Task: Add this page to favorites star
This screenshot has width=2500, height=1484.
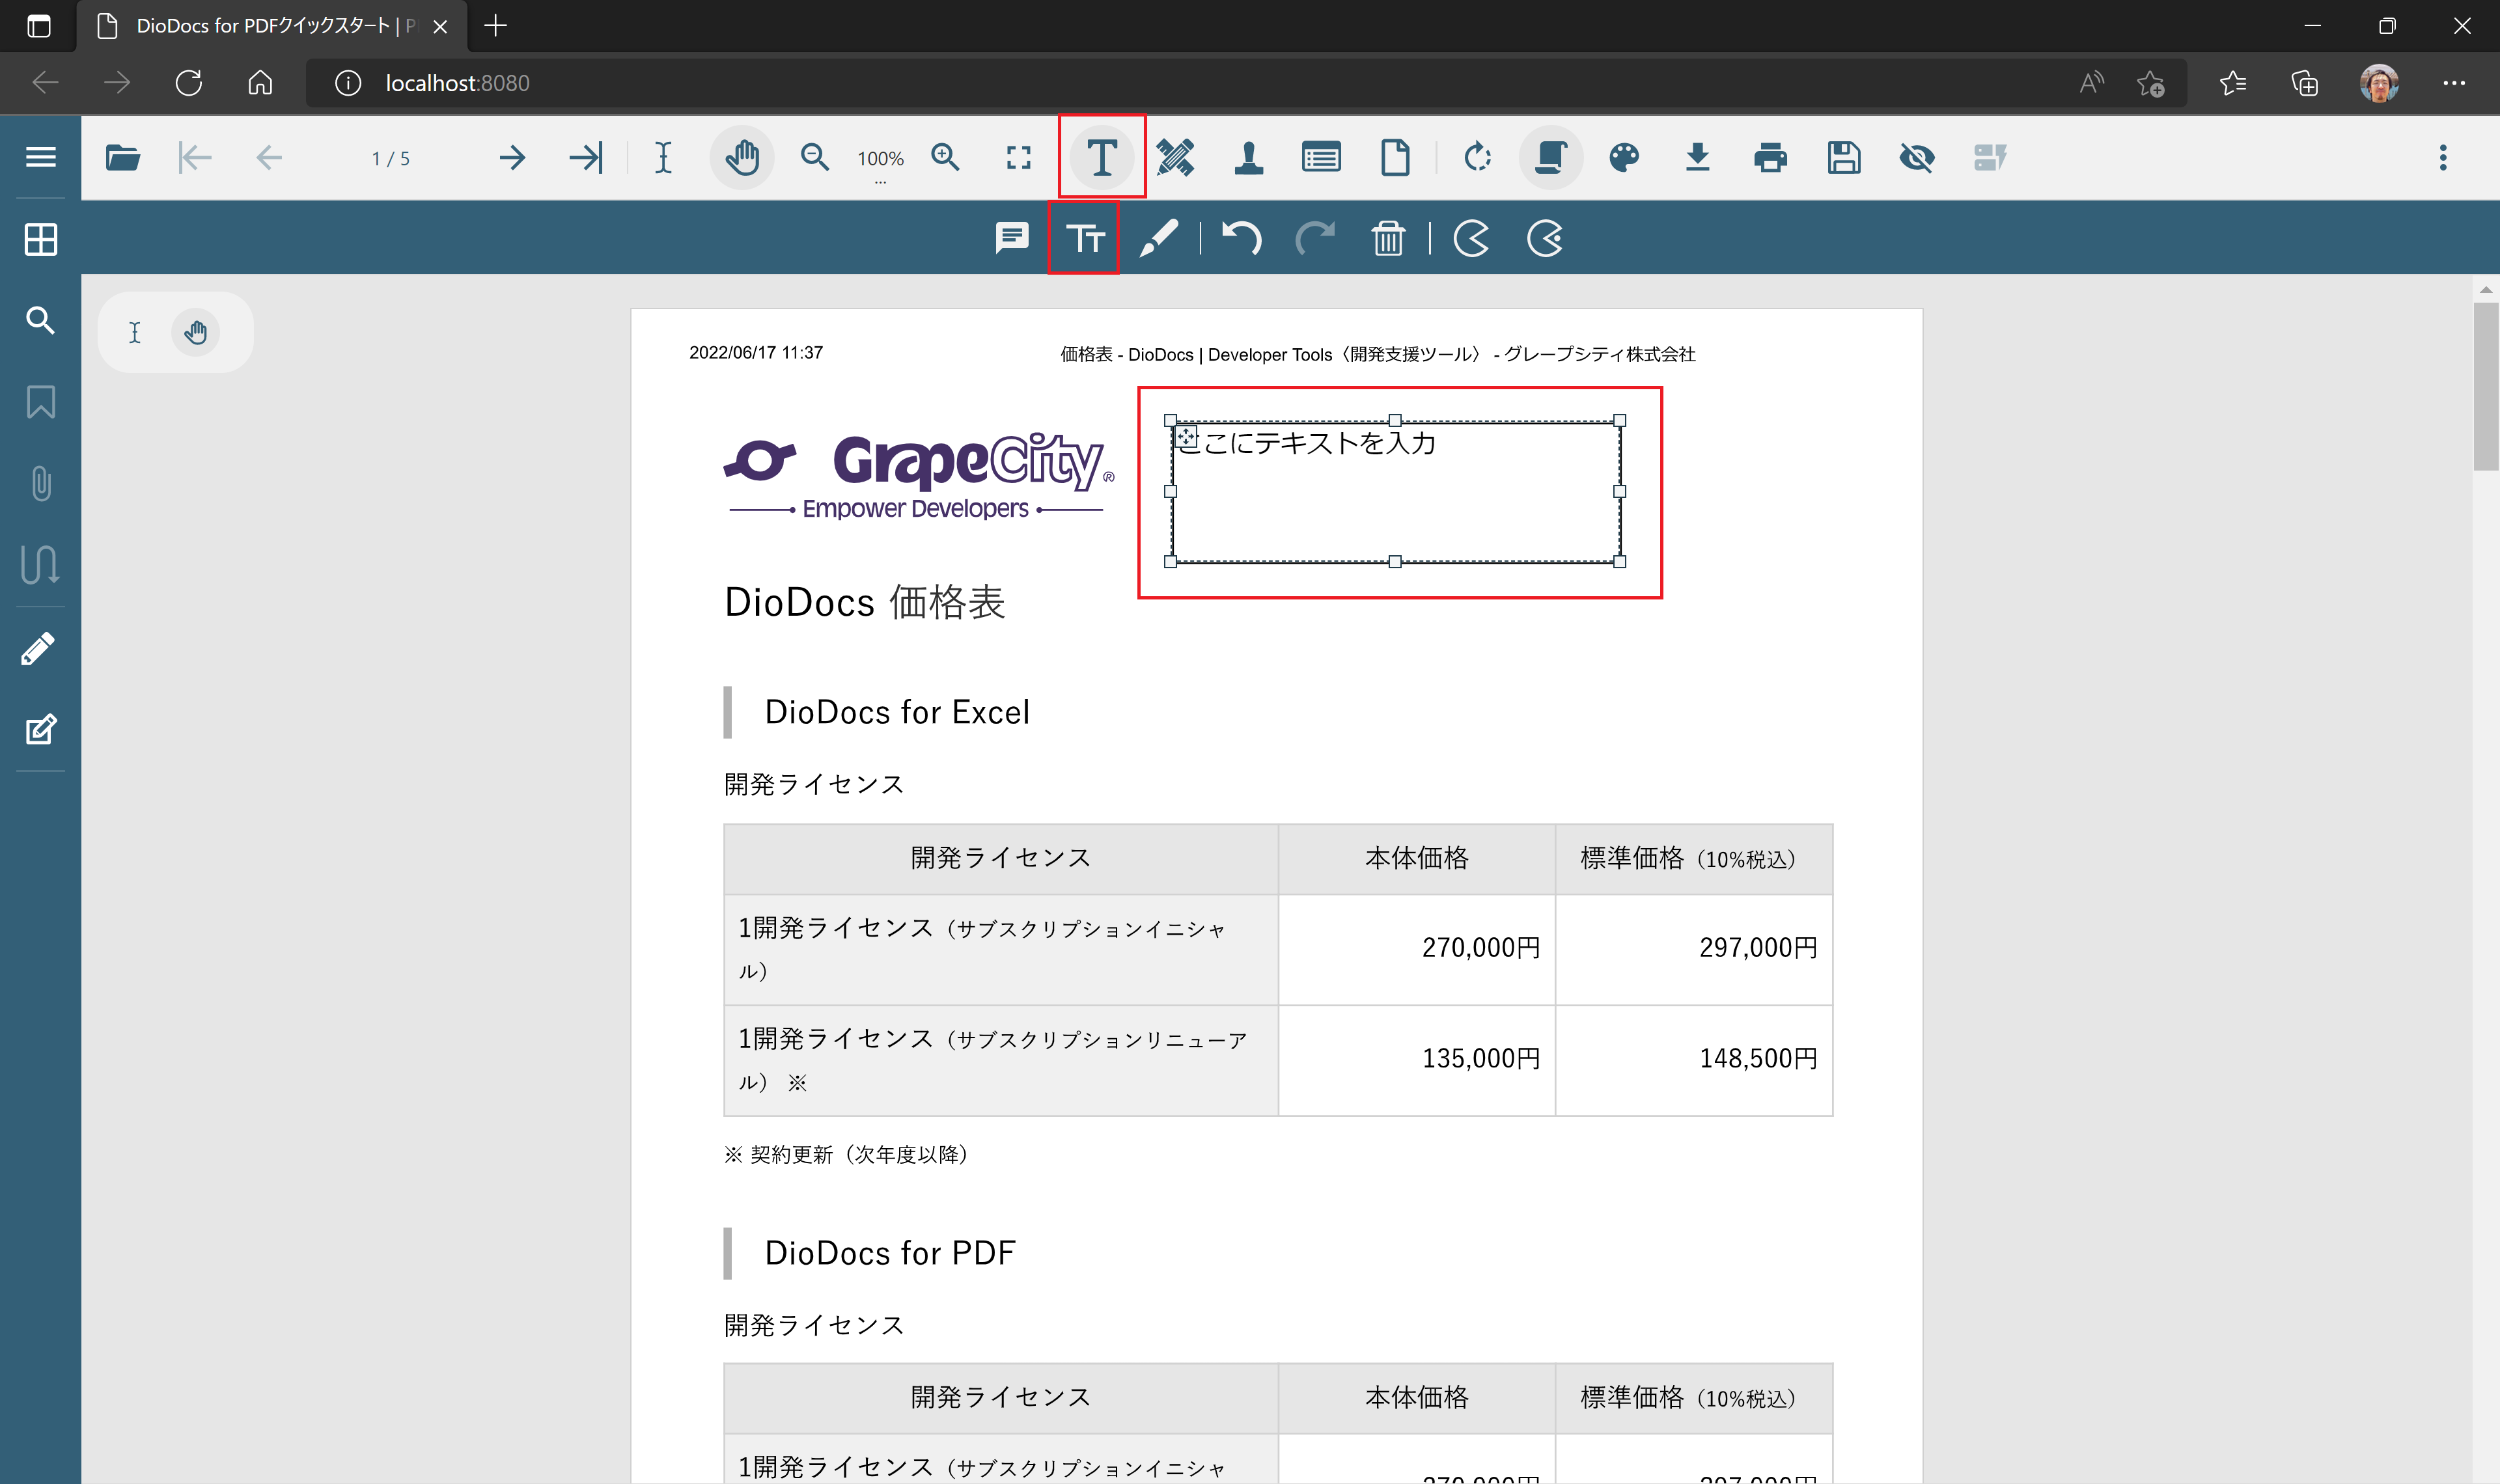Action: pyautogui.click(x=2150, y=83)
